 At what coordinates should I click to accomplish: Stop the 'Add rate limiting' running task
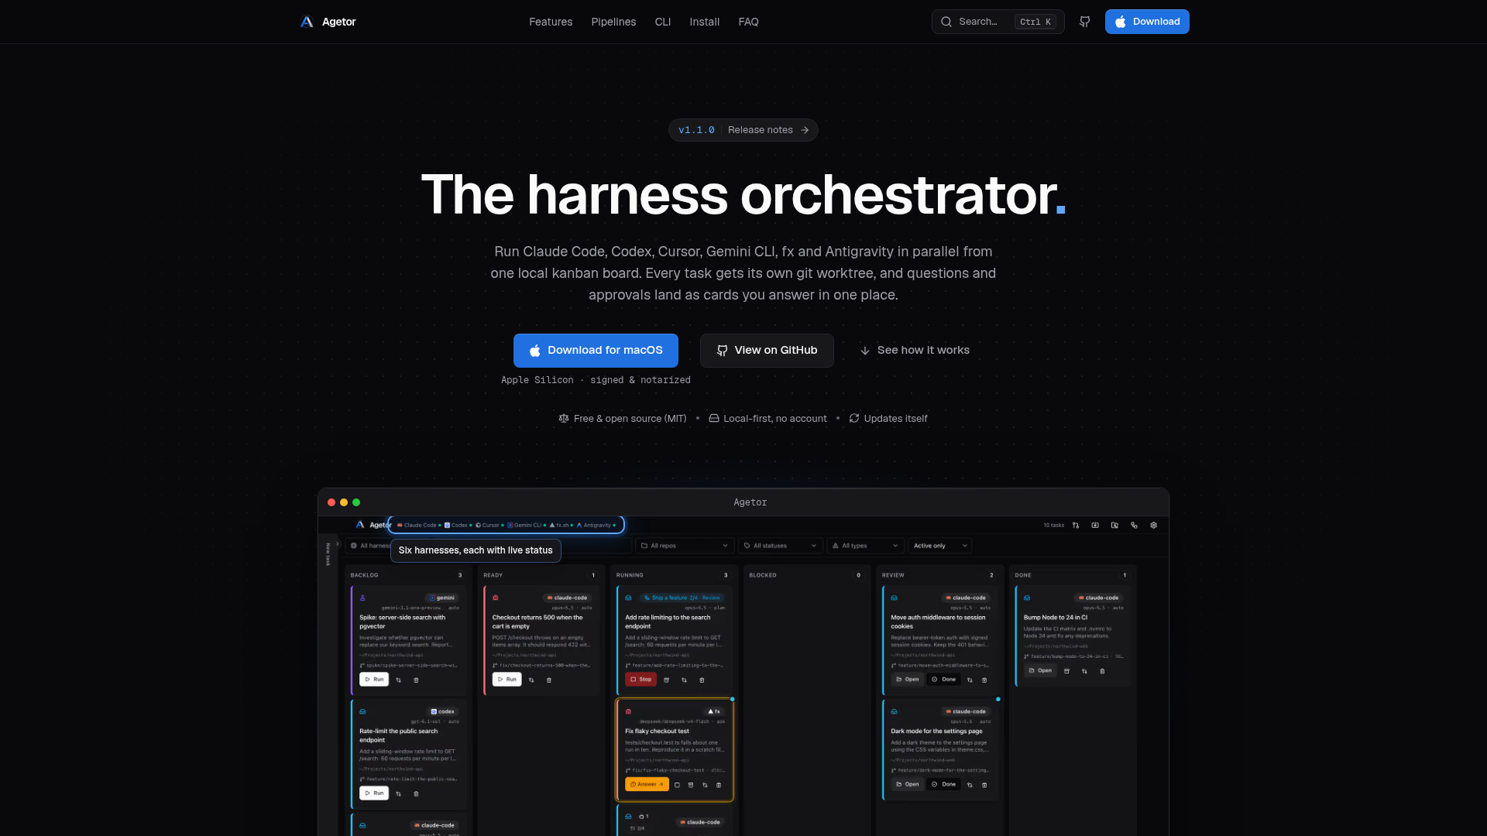[x=640, y=680]
